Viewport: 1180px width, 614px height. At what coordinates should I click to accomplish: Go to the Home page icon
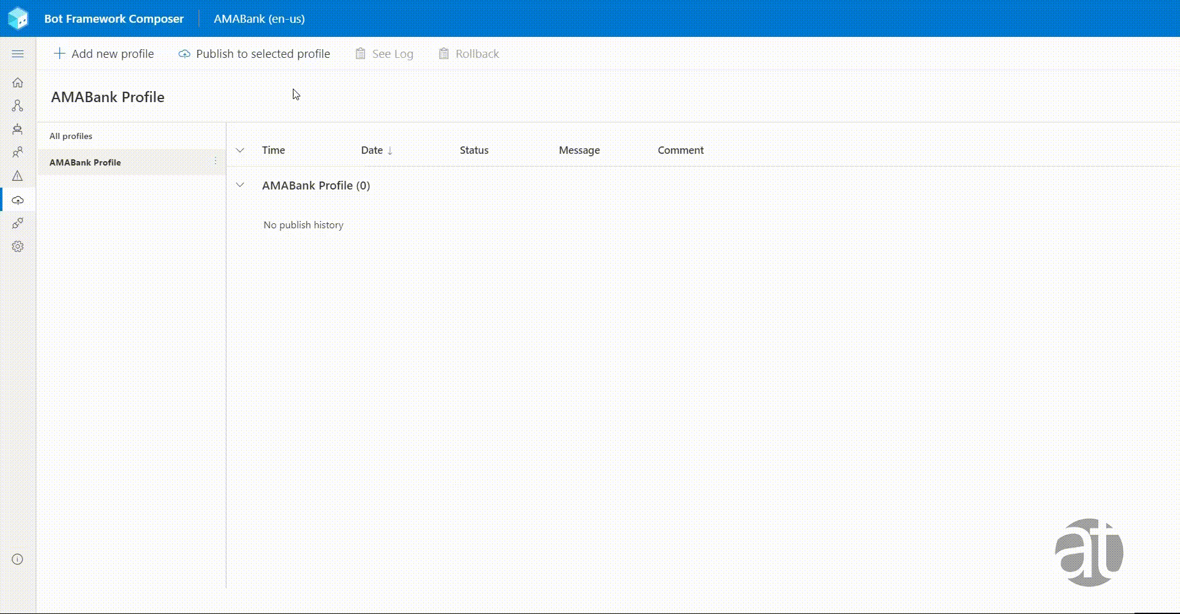[18, 82]
